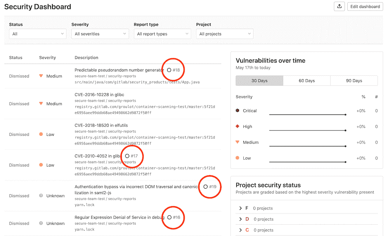Screen dimensions: 388x236
Task: Click the High severity diamond icon
Action: (x=237, y=127)
